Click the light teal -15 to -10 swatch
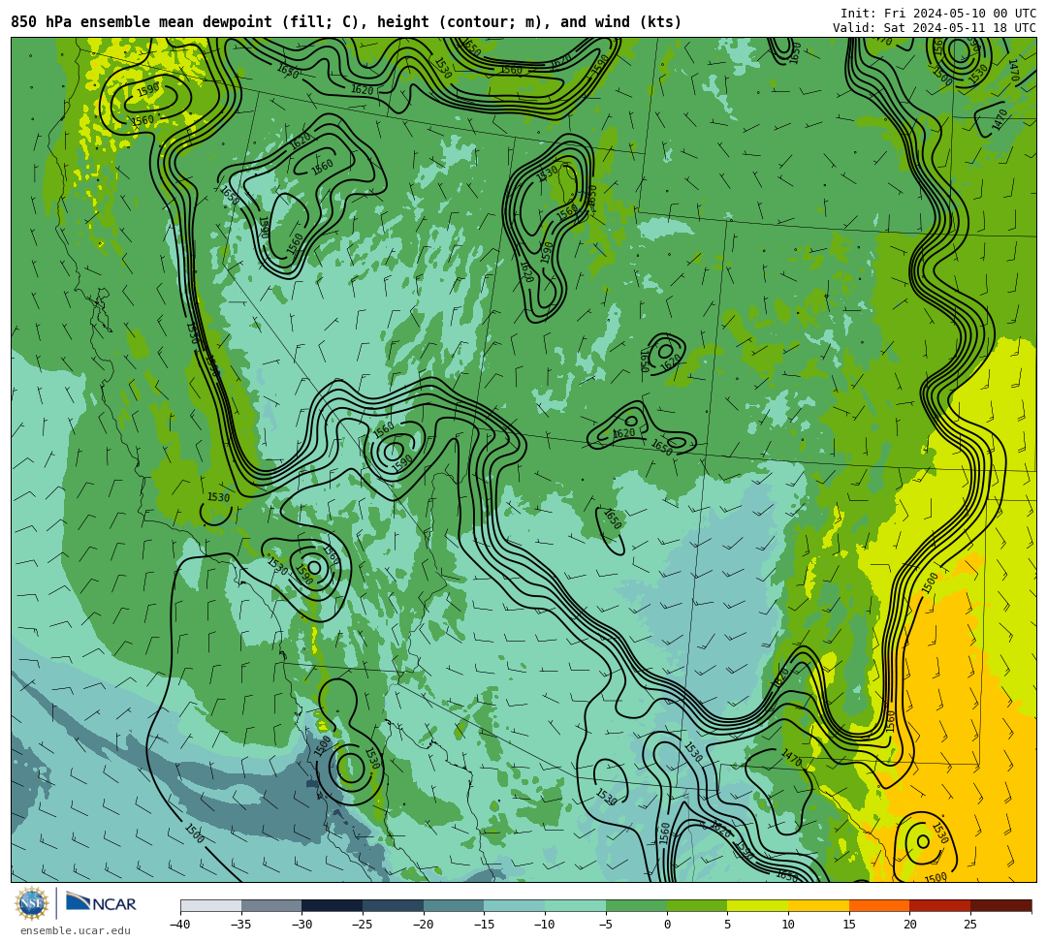The image size is (1047, 943). pyautogui.click(x=515, y=905)
